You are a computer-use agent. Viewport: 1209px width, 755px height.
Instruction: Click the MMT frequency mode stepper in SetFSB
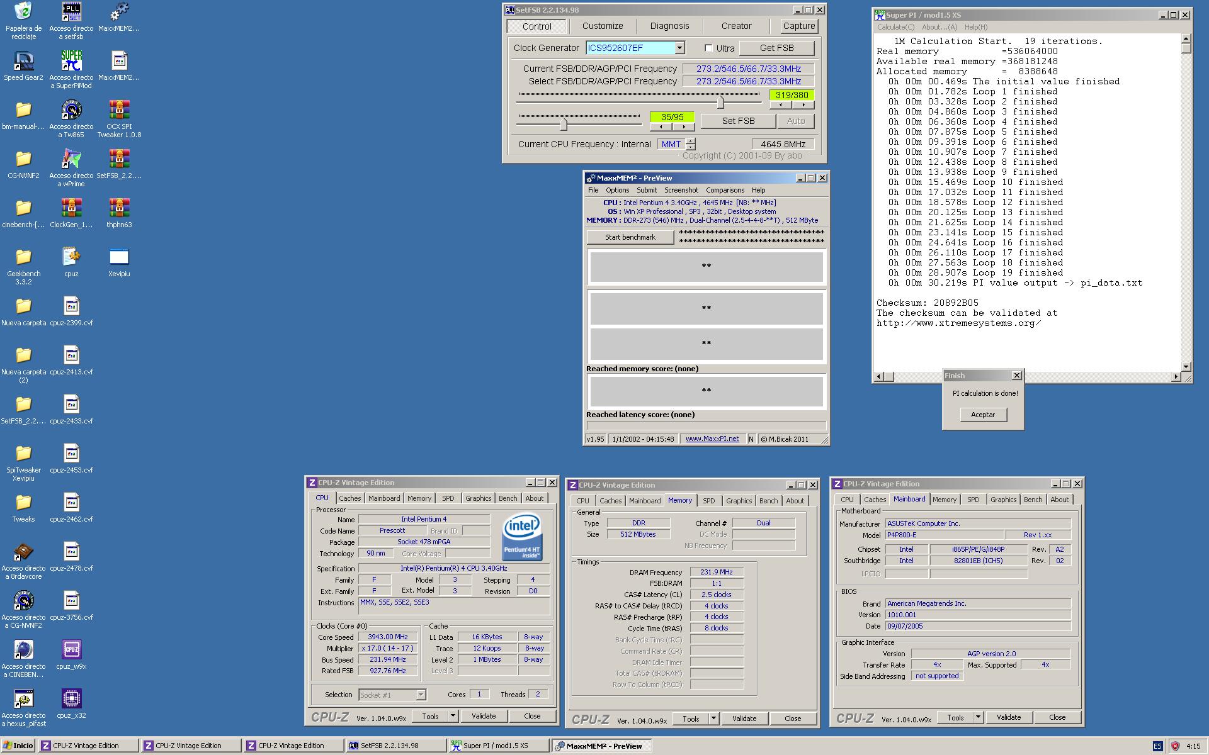(x=691, y=144)
